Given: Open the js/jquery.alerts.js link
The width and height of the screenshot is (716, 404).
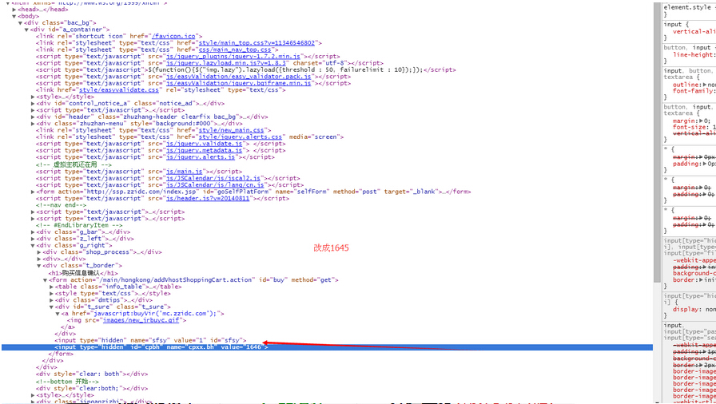Looking at the screenshot, I should tap(201, 157).
